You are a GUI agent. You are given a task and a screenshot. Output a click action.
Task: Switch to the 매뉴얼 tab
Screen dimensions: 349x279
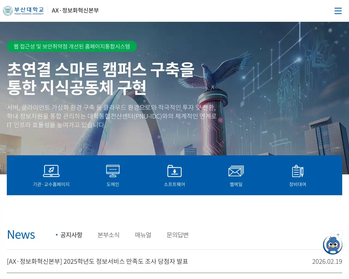pyautogui.click(x=143, y=235)
